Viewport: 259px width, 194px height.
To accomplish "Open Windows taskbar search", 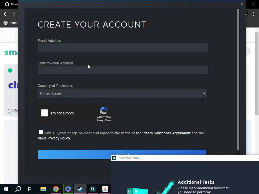I will 18,189.
